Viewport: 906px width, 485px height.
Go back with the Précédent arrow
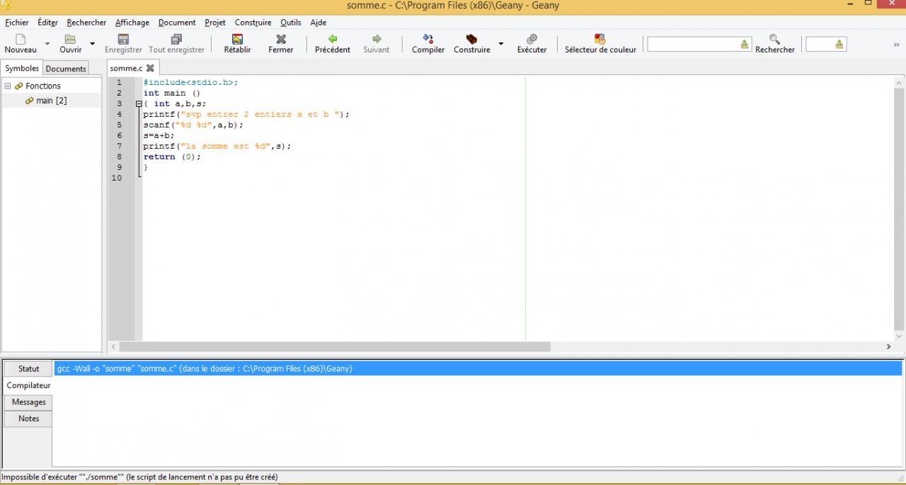click(x=333, y=40)
